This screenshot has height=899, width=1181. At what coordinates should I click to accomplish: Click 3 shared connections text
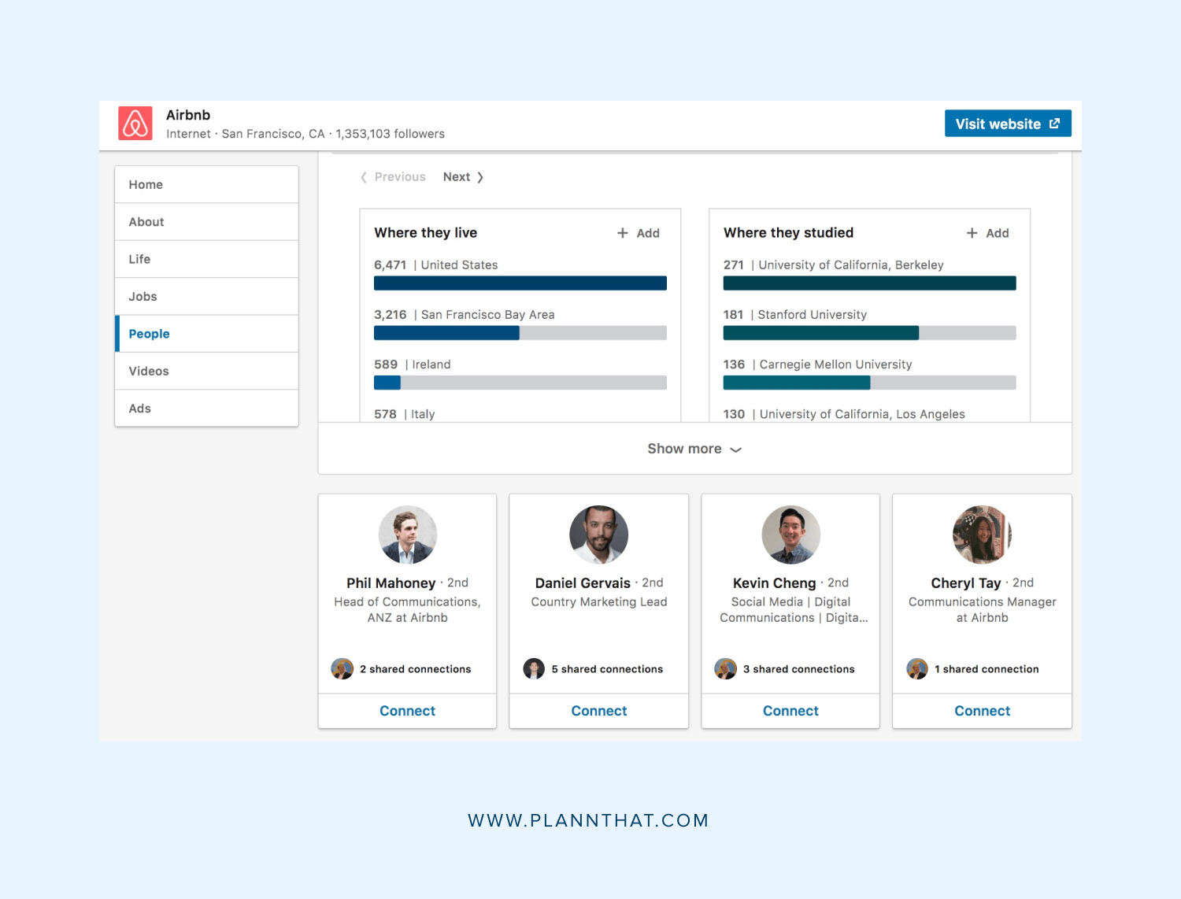point(799,669)
